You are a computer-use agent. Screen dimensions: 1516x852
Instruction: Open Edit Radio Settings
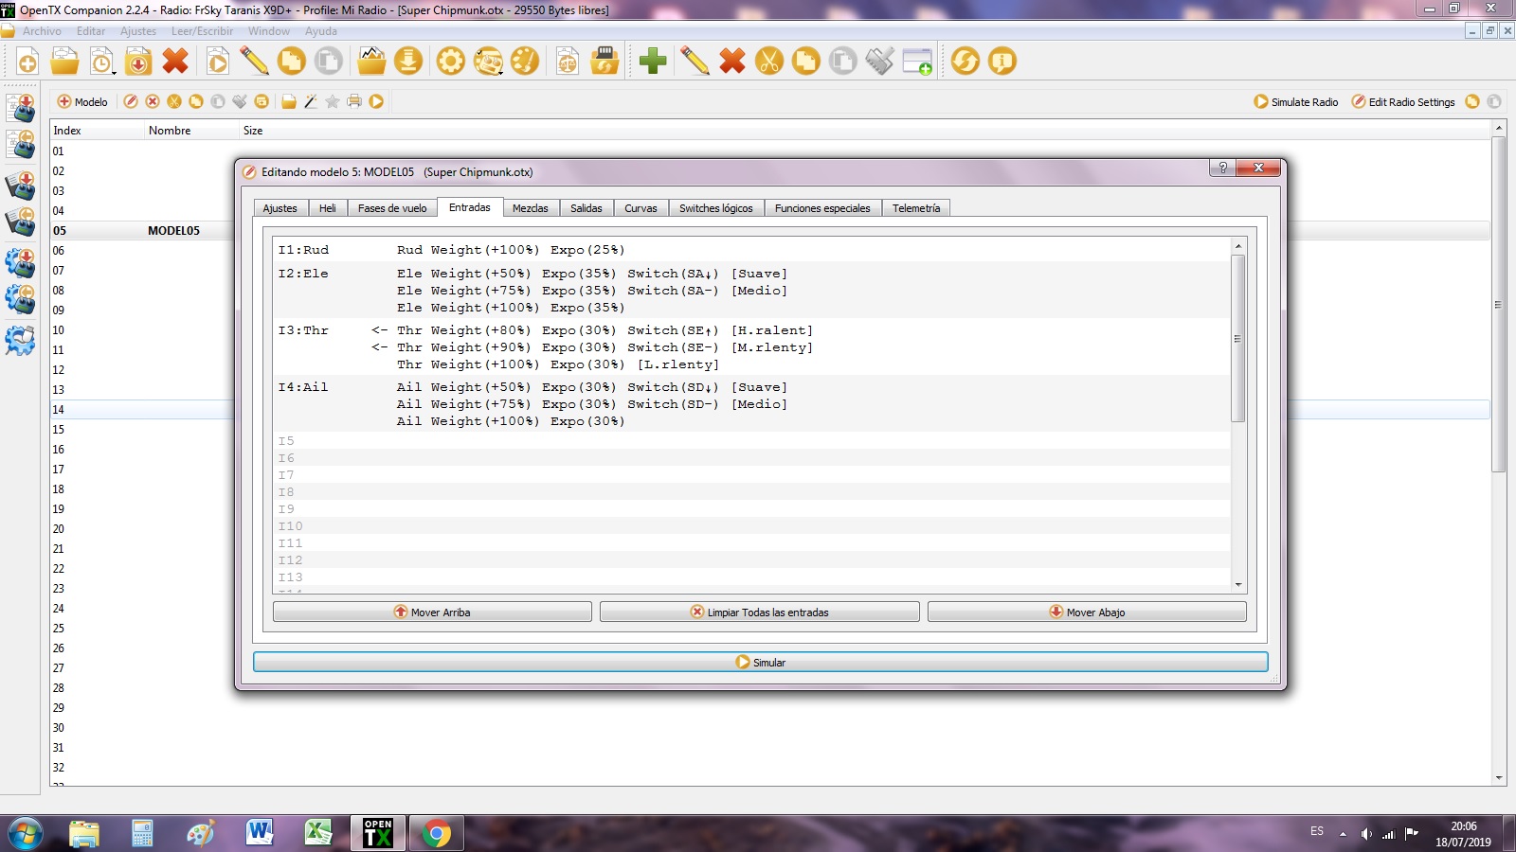point(1402,102)
